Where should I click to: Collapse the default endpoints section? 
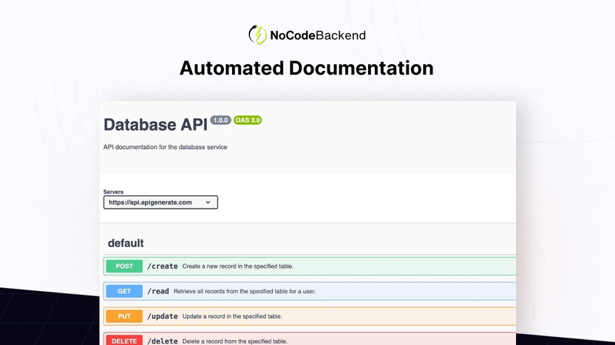pos(126,243)
